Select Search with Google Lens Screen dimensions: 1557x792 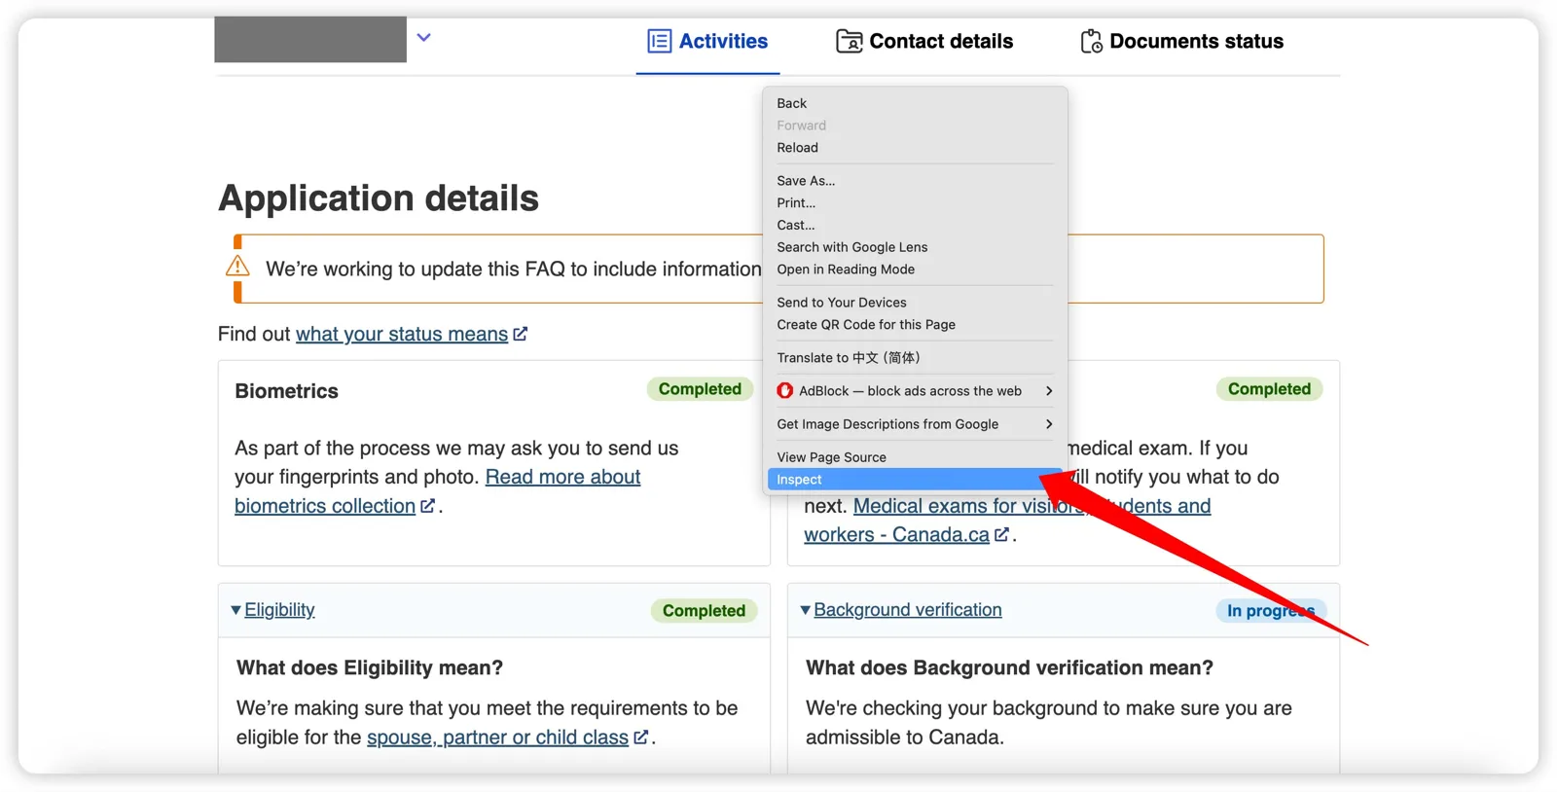pyautogui.click(x=915, y=247)
